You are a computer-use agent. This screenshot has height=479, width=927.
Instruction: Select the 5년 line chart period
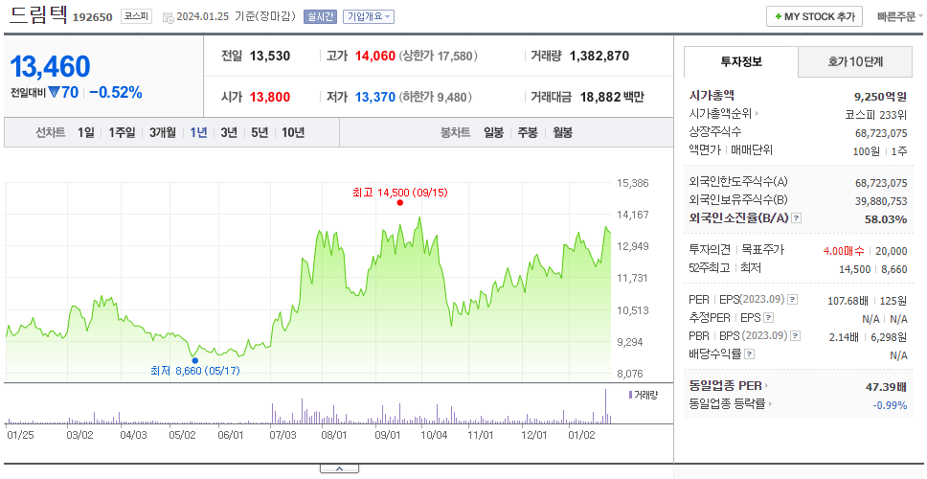260,132
